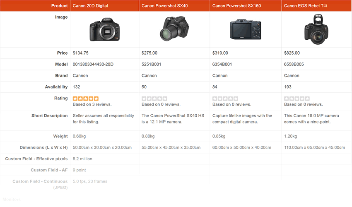Click the $825.00 price of Rebel T4i
Image resolution: width=352 pixels, height=207 pixels.
(x=292, y=53)
